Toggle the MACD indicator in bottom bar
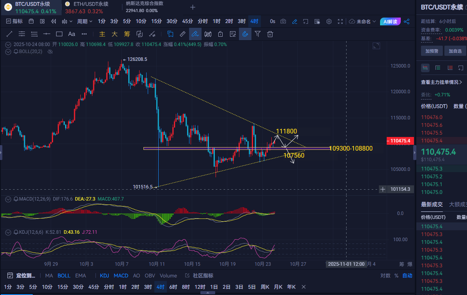Screen dimensions: 467x295 click(121, 275)
